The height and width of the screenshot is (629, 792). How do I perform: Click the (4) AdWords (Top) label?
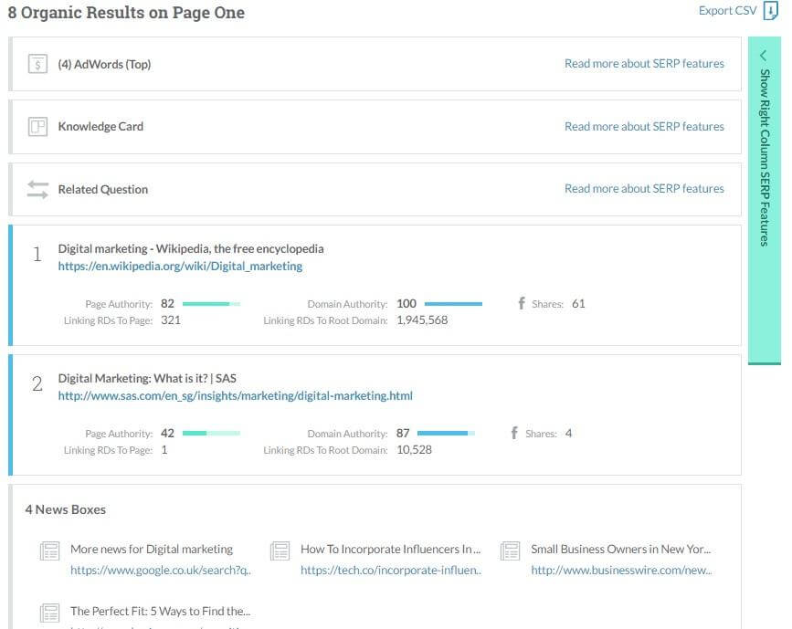tap(104, 64)
